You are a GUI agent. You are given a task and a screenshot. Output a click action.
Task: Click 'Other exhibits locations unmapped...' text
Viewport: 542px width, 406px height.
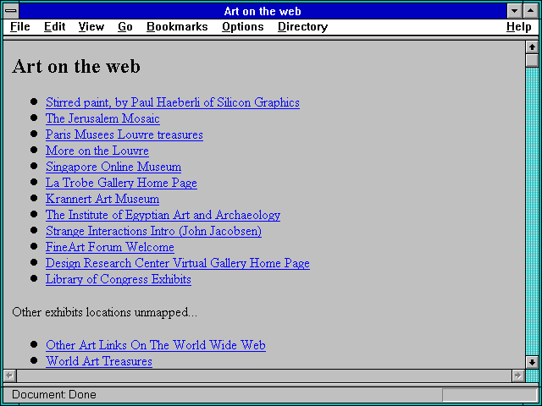pyautogui.click(x=104, y=312)
